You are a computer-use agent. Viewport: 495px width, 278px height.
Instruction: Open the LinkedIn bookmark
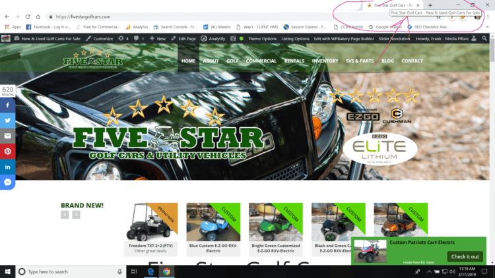[217, 27]
